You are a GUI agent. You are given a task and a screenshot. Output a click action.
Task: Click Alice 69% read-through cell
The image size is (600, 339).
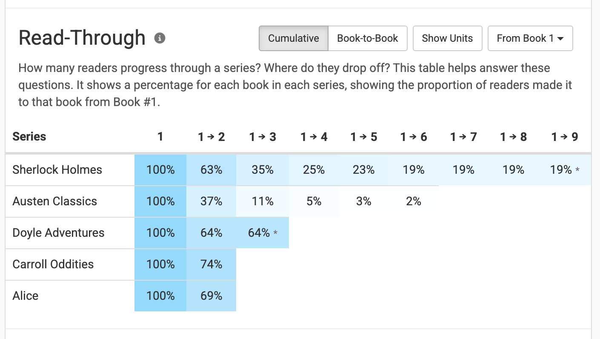[211, 296]
